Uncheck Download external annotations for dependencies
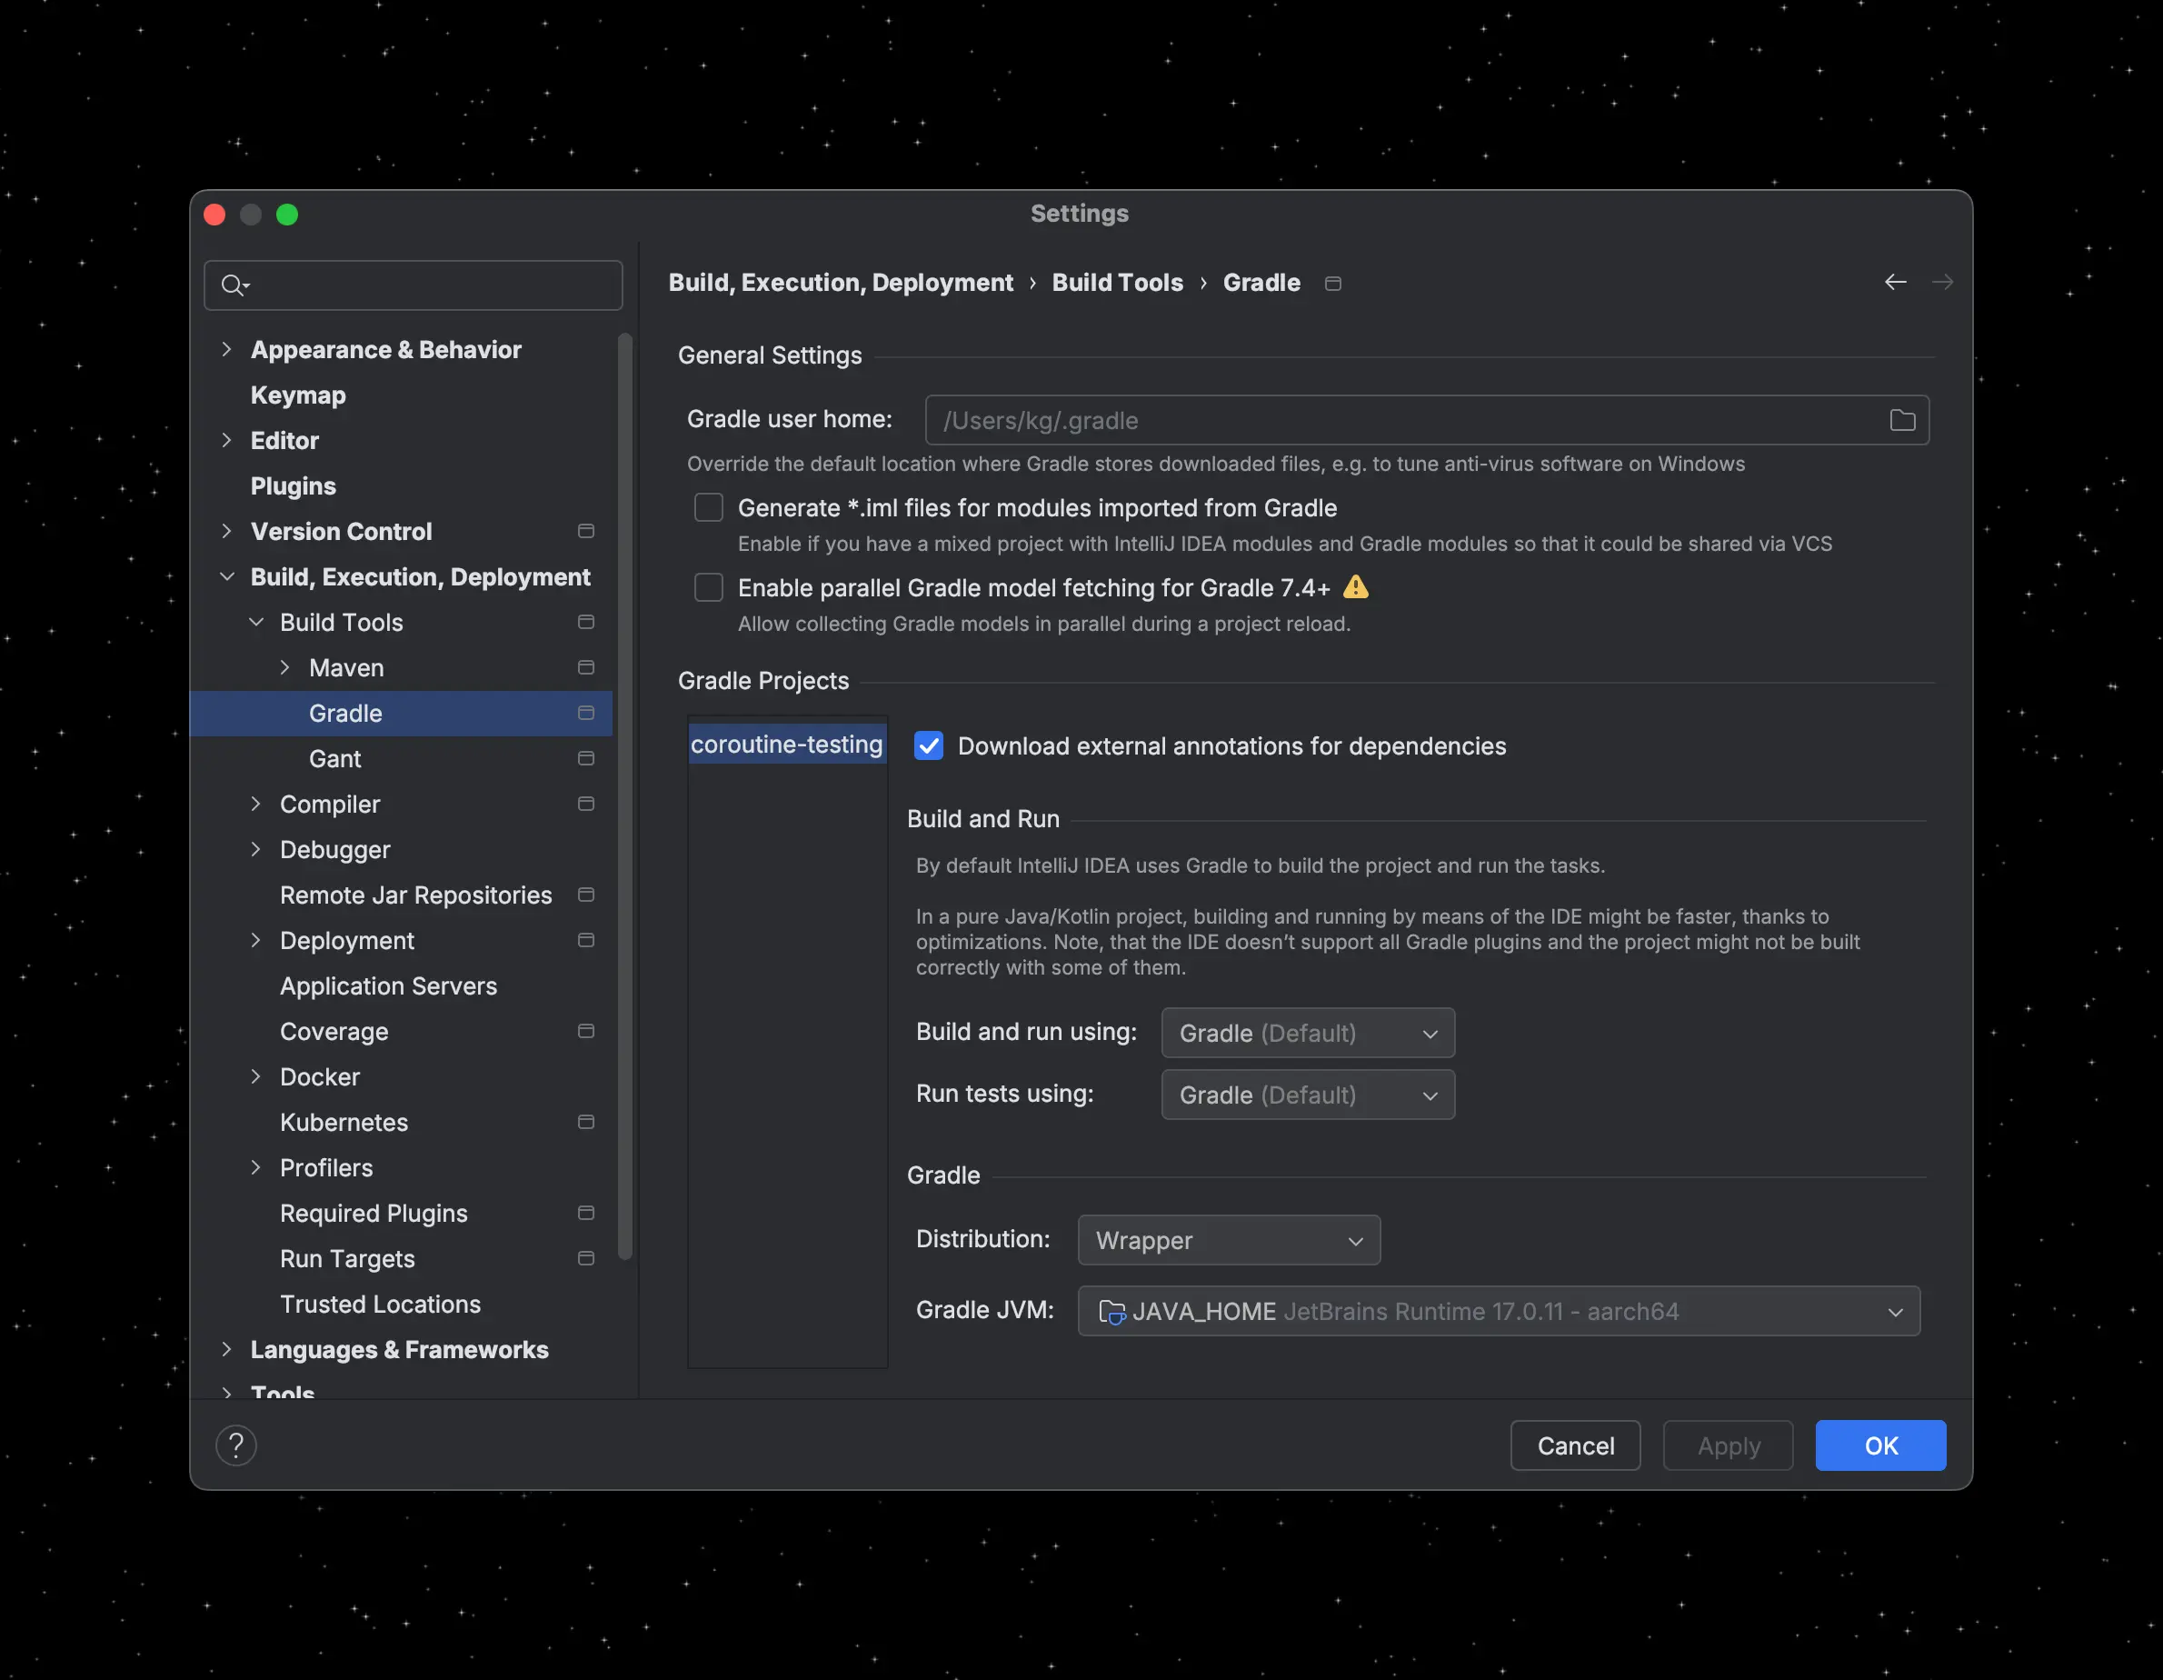Viewport: 2163px width, 1680px height. (x=929, y=745)
